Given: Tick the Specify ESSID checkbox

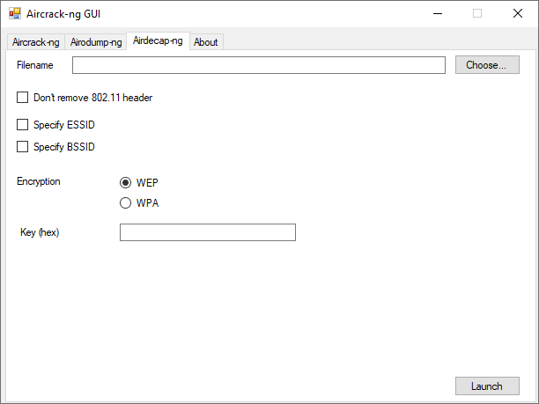Looking at the screenshot, I should coord(22,124).
